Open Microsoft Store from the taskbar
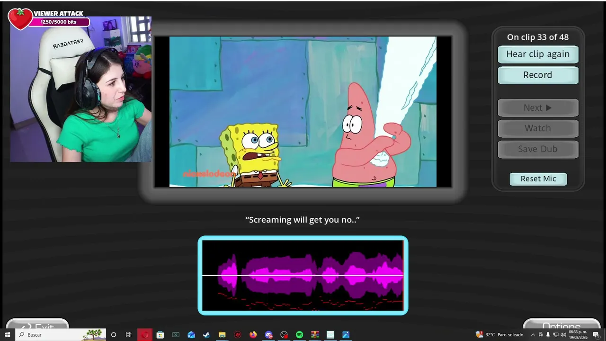The width and height of the screenshot is (606, 341). pos(160,335)
